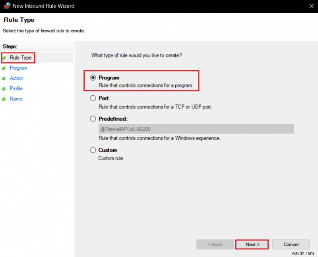The height and width of the screenshot is (257, 318).
Task: Cancel the inbound rule wizard
Action: coord(291,244)
